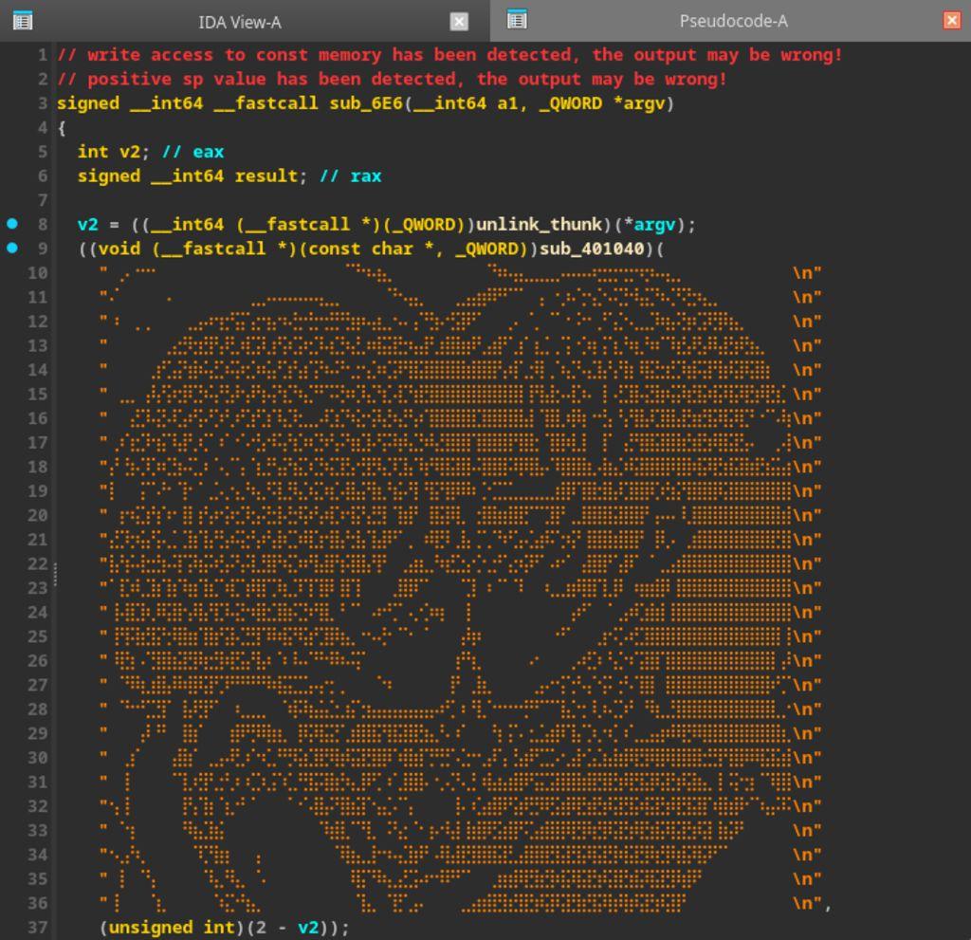971x940 pixels.
Task: Click variable v2 in the line 5 declaration
Action: point(129,152)
